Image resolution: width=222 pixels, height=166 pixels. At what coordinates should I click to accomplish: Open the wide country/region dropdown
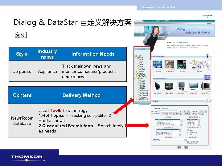pyautogui.click(x=169, y=140)
